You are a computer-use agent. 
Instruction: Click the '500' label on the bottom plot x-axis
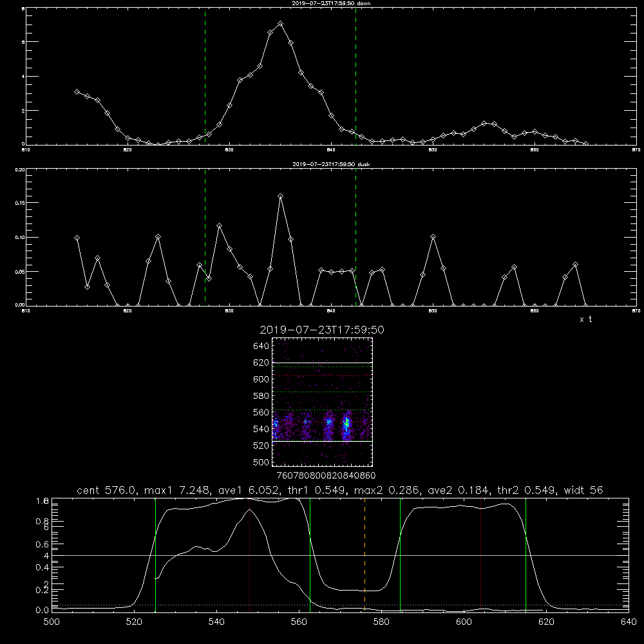pyautogui.click(x=52, y=622)
